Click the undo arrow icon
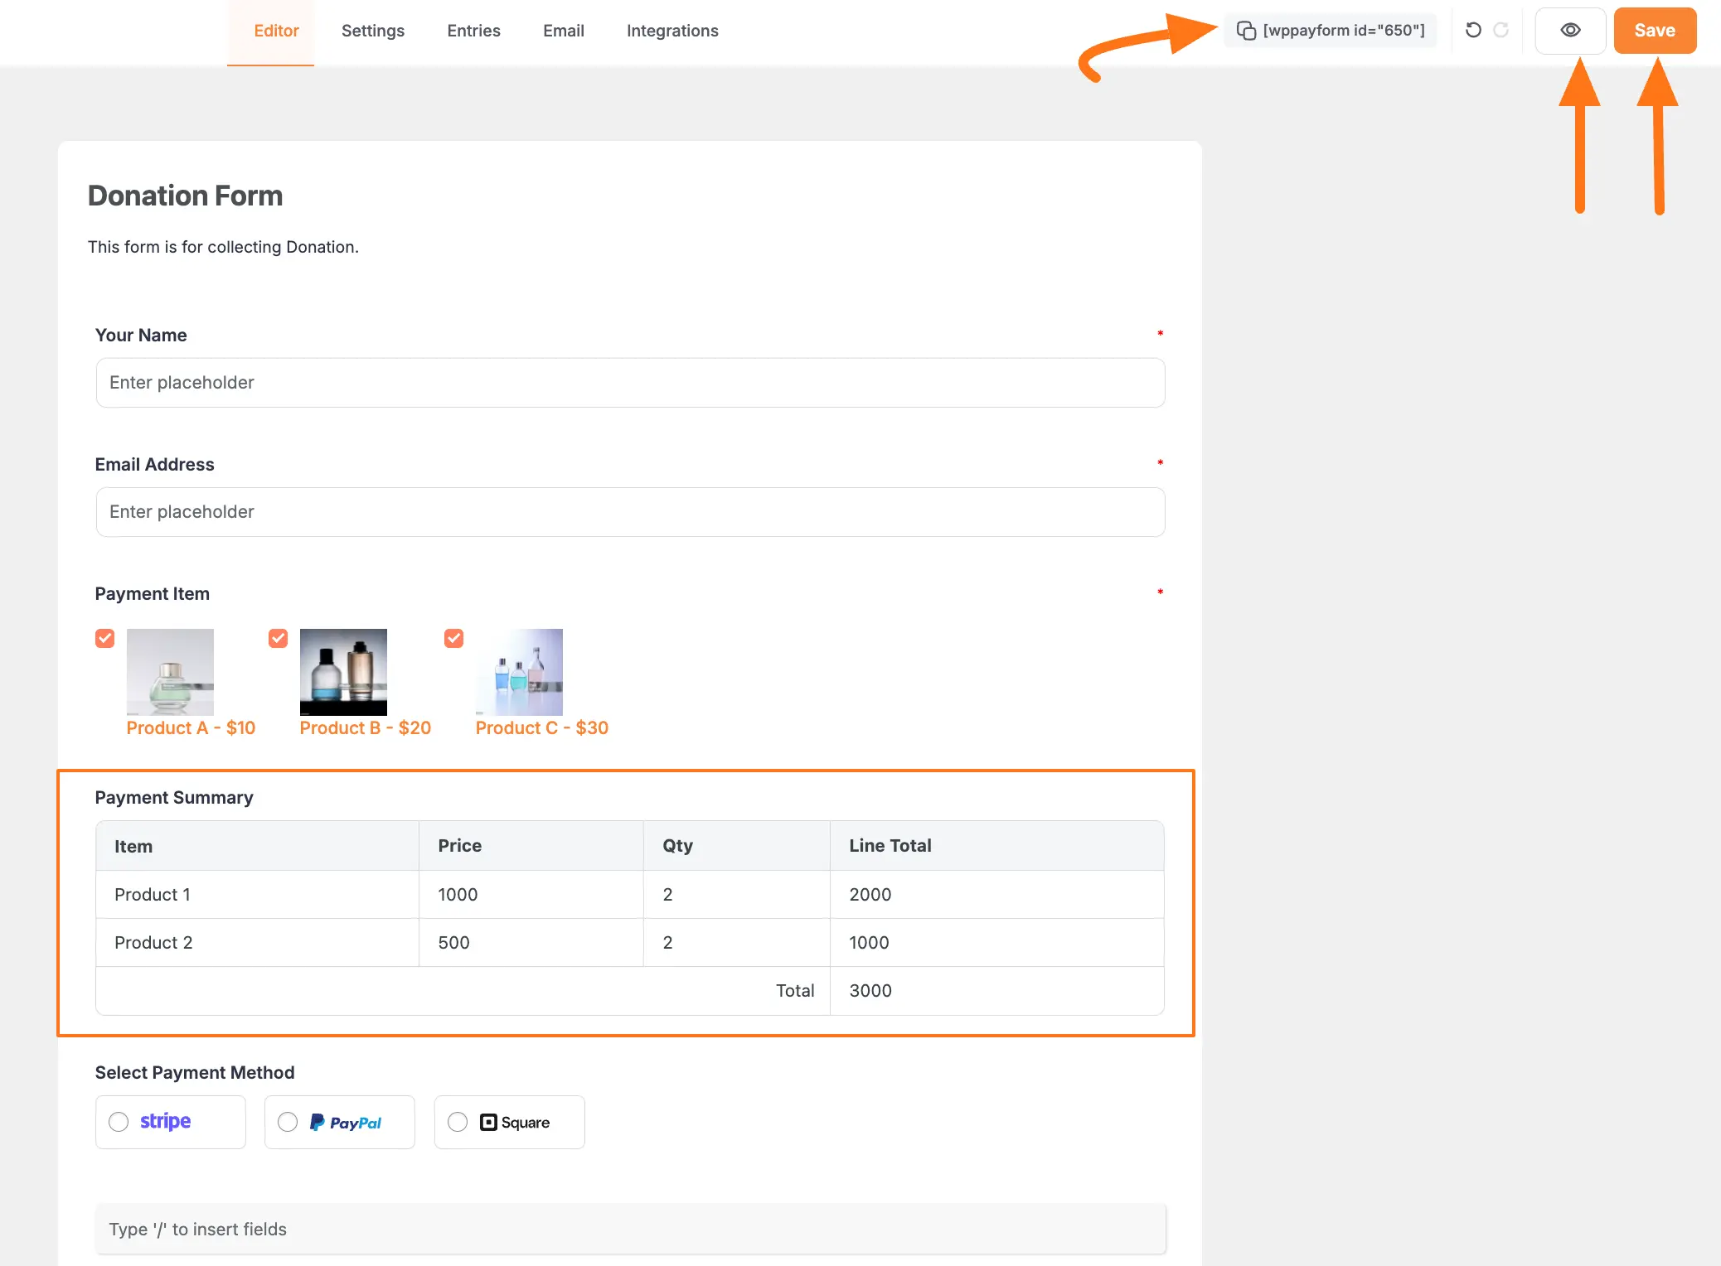1721x1266 pixels. point(1473,30)
